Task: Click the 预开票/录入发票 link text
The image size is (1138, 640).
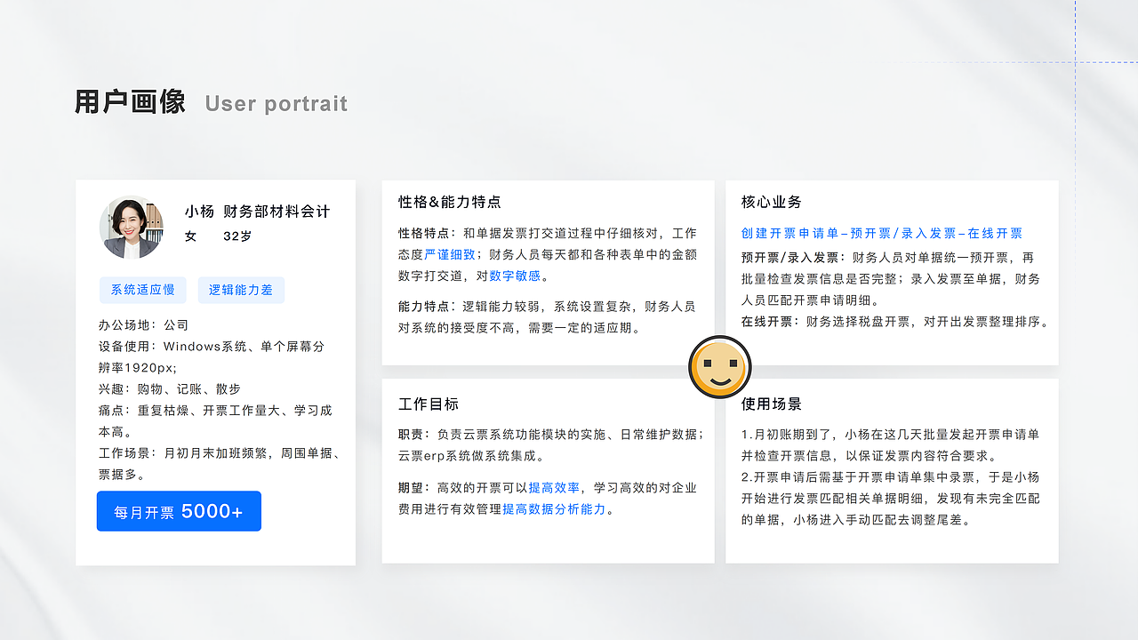Action: 904,233
